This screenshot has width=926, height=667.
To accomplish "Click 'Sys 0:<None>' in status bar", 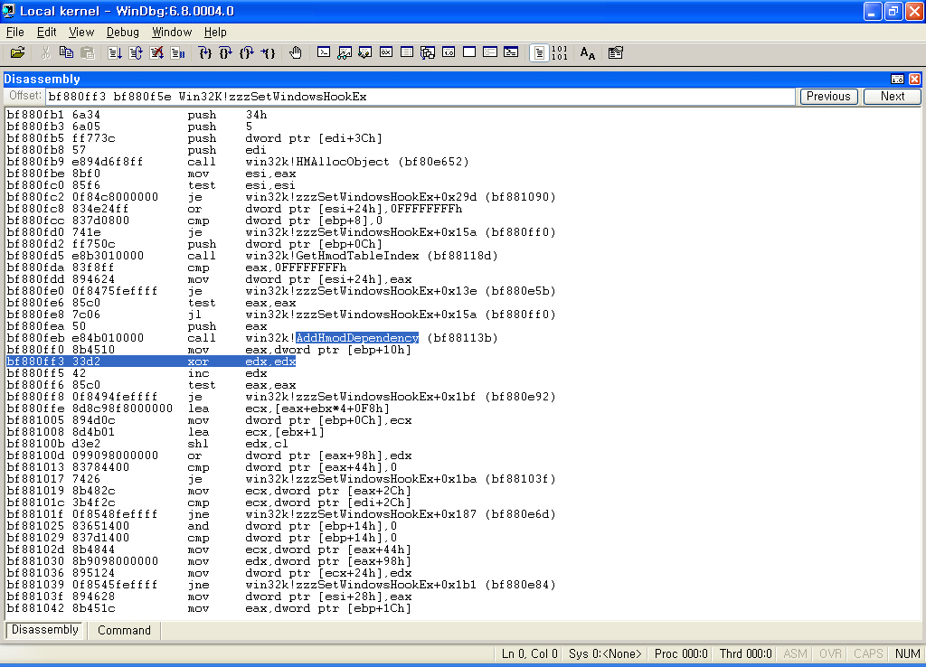I will [605, 653].
